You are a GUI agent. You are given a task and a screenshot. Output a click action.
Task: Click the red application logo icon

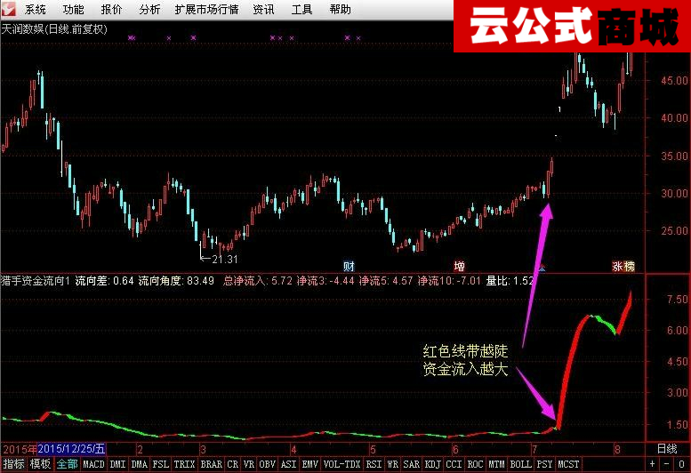[x=8, y=9]
